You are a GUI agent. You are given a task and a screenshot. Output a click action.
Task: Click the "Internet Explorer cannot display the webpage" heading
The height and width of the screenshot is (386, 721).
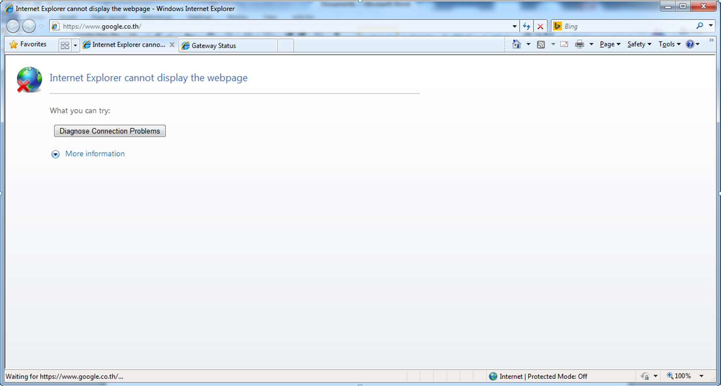tap(149, 78)
